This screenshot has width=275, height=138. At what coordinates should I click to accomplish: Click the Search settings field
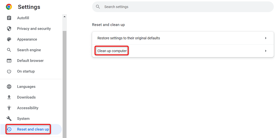click(183, 7)
